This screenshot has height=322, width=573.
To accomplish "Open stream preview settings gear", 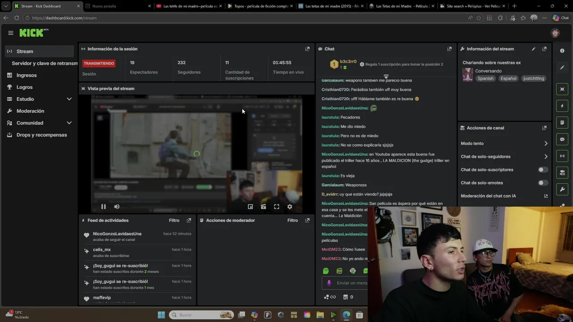I will [x=290, y=207].
